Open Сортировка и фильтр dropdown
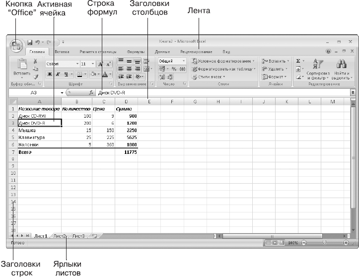 [x=318, y=69]
